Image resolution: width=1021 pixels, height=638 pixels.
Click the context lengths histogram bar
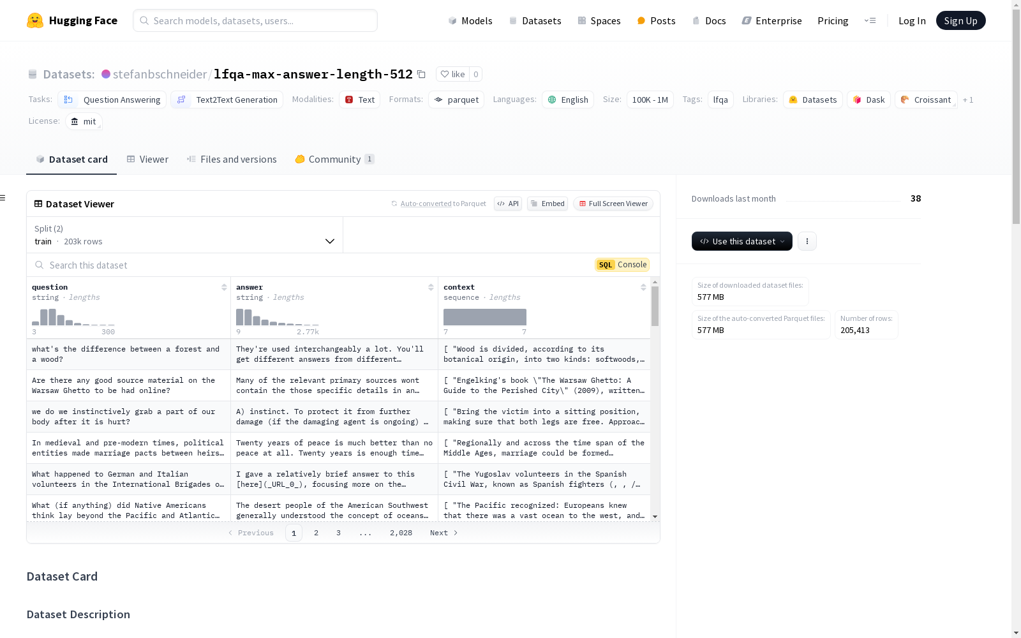485,317
